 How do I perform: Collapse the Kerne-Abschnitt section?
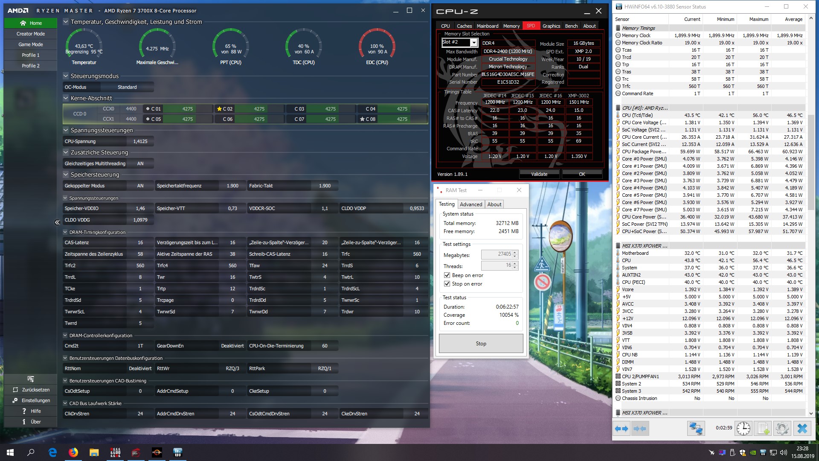[x=66, y=98]
